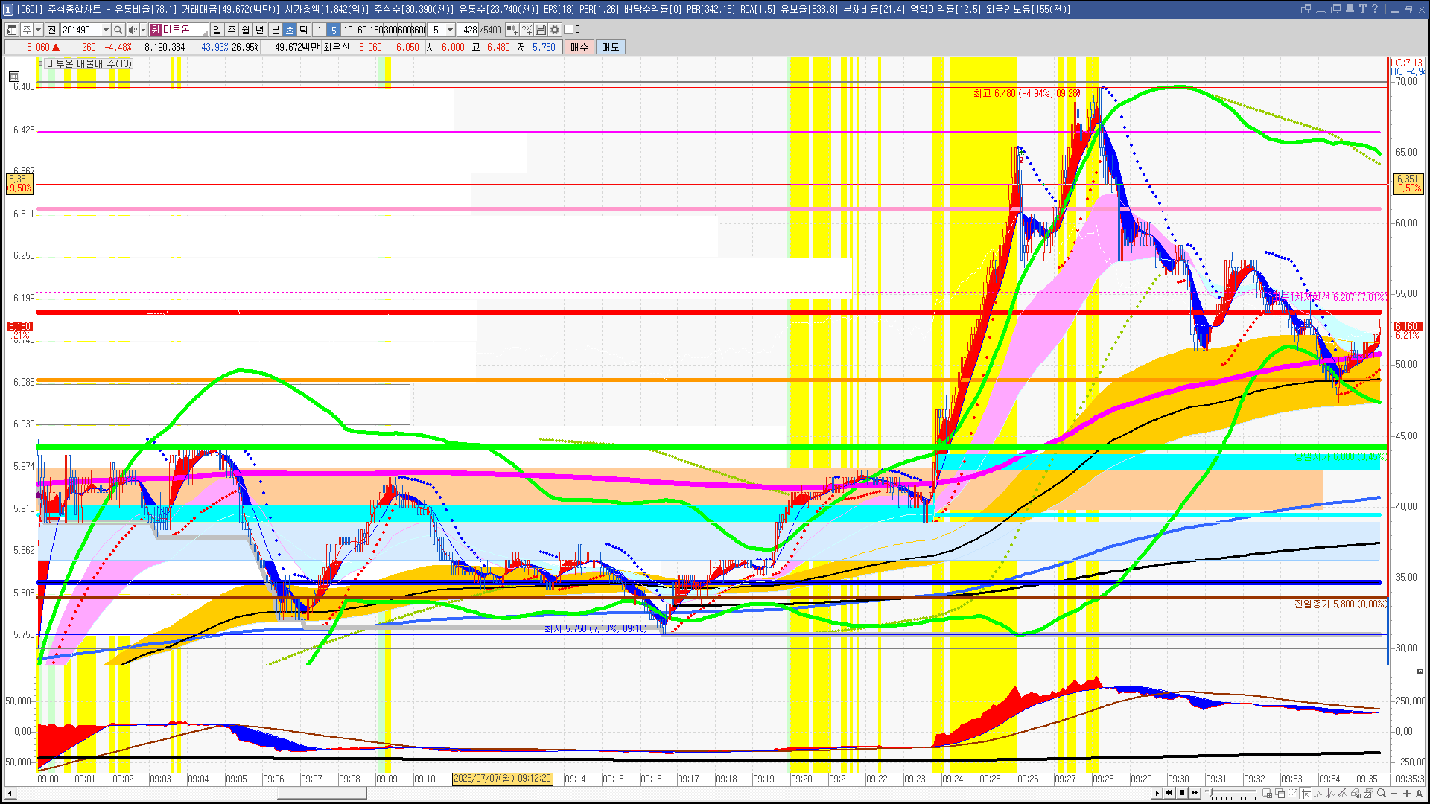
Task: Expand the interval value 5 dropdown
Action: point(450,30)
